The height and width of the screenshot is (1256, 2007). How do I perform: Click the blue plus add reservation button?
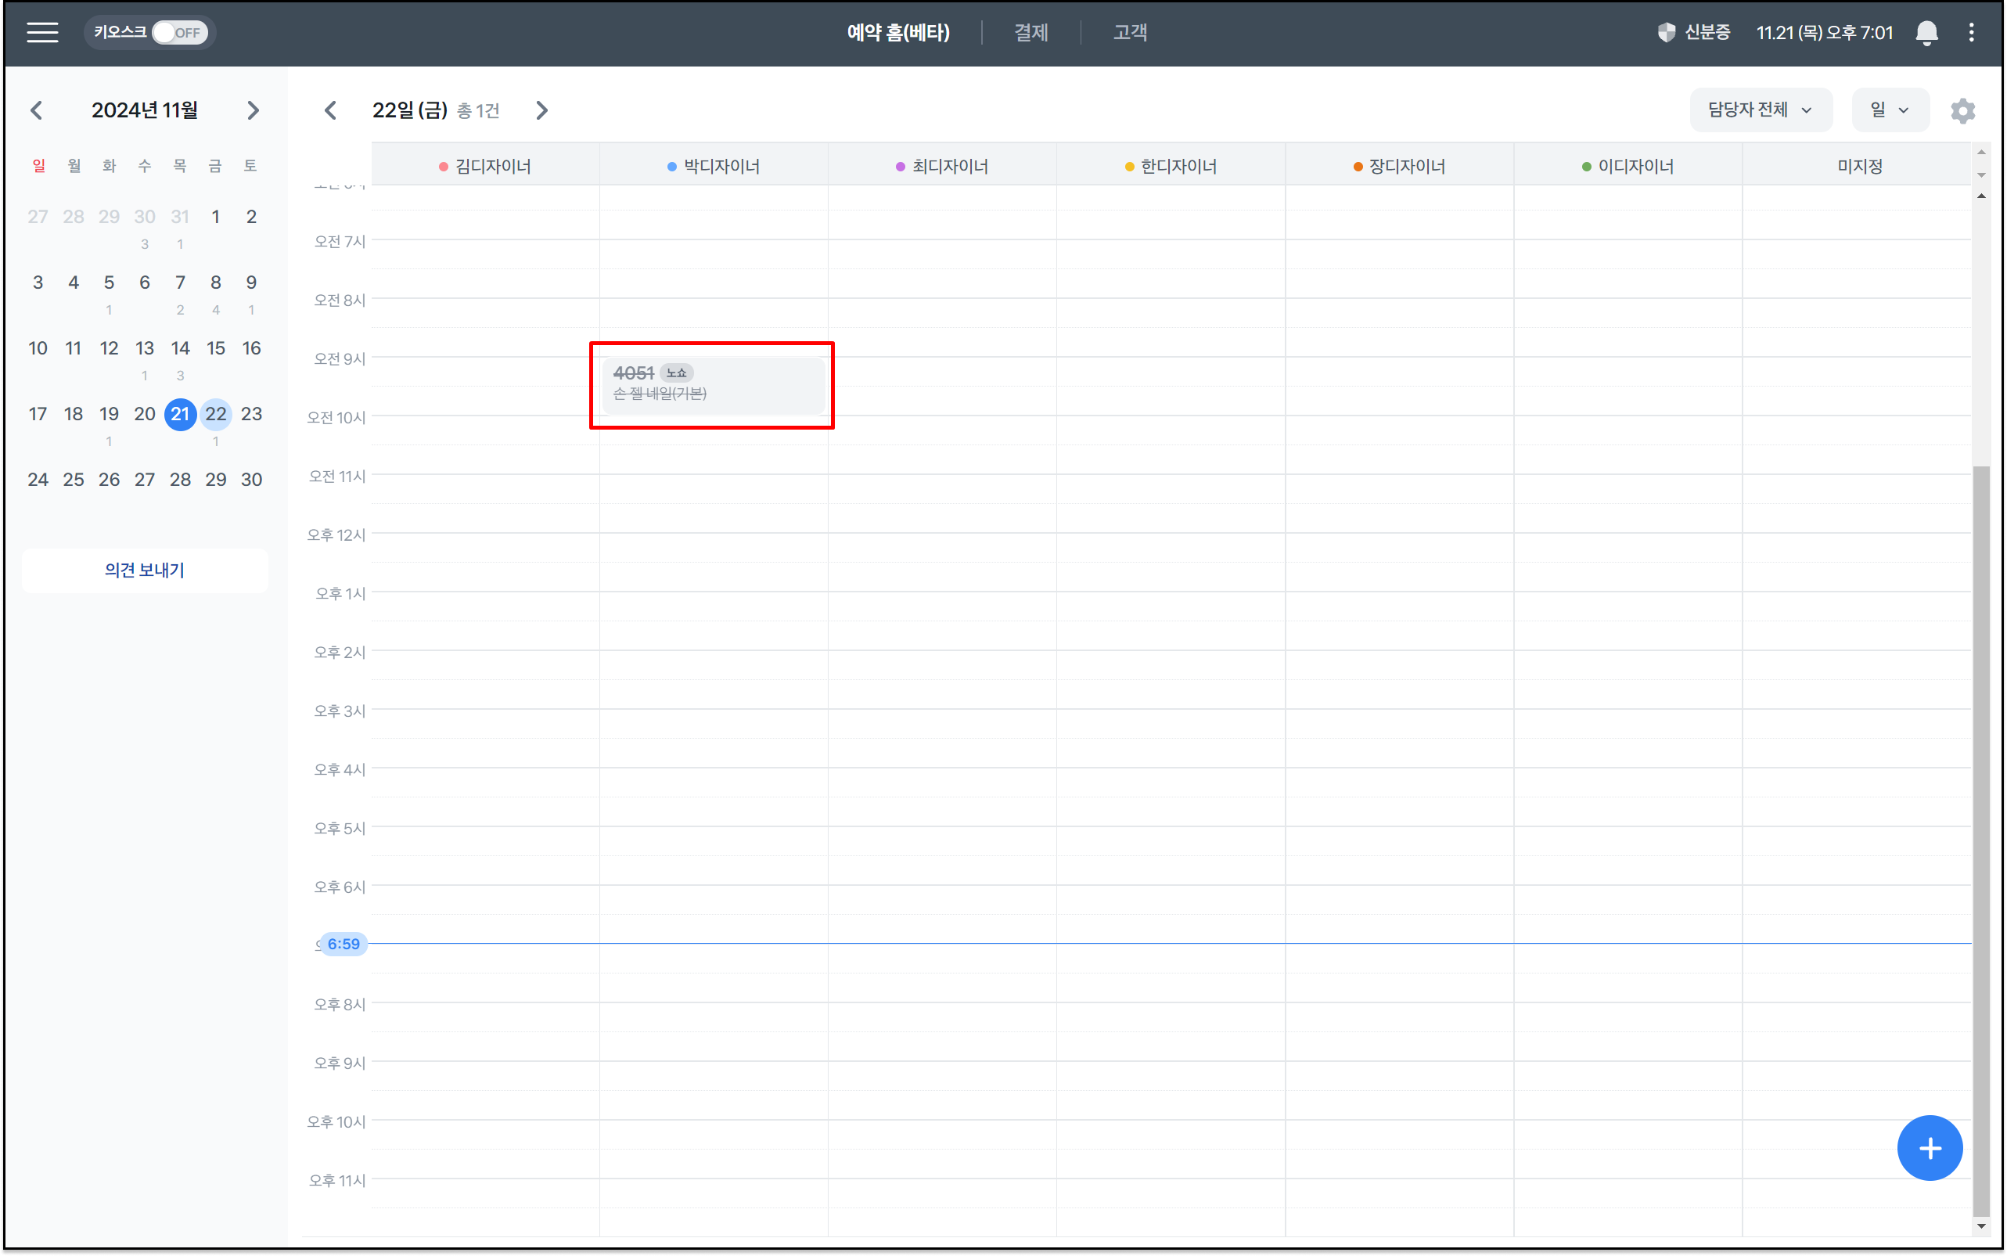pyautogui.click(x=1929, y=1148)
